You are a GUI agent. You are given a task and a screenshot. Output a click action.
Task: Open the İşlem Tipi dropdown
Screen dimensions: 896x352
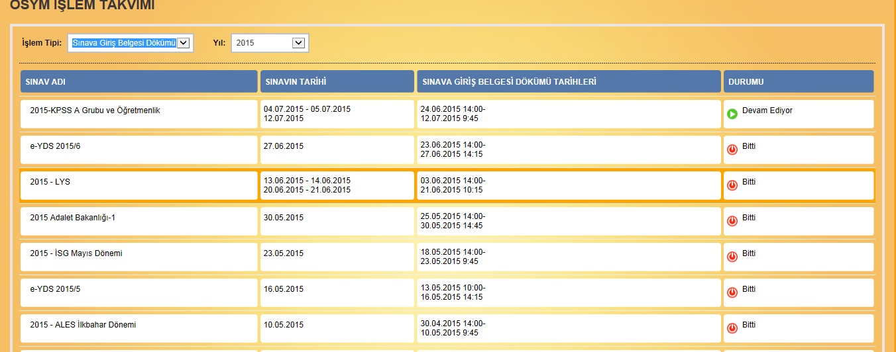click(x=131, y=43)
